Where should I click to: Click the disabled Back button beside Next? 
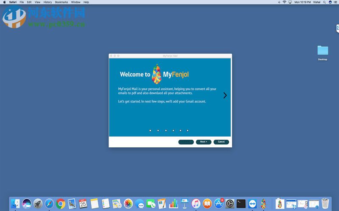pyautogui.click(x=186, y=142)
